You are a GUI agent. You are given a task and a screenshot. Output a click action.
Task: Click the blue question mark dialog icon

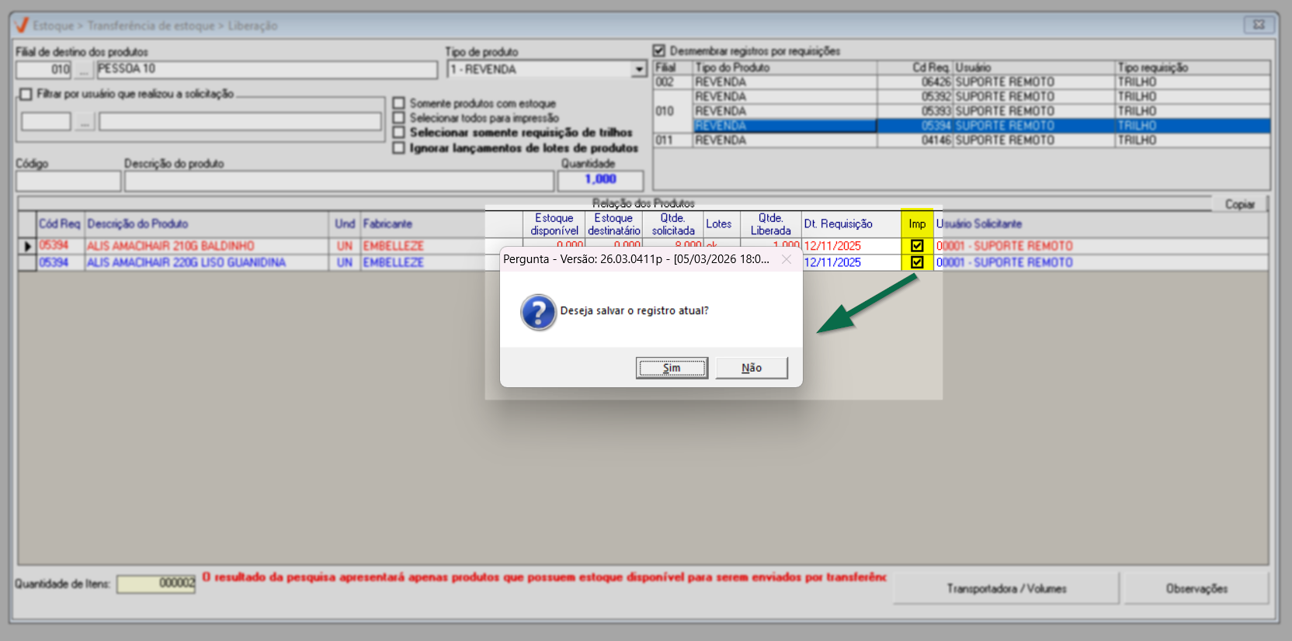(539, 312)
